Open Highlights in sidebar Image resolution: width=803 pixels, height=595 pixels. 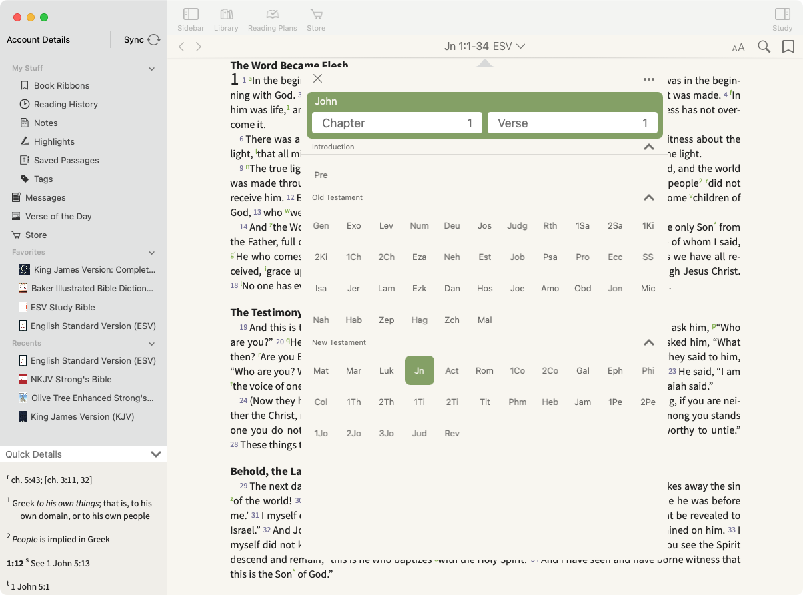[54, 141]
